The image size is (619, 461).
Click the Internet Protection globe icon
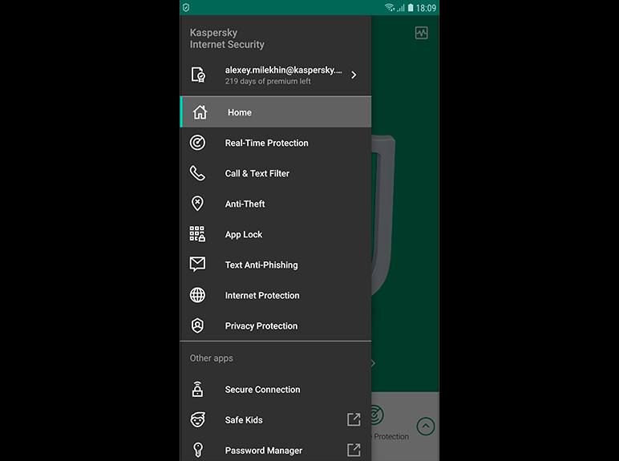pos(197,295)
